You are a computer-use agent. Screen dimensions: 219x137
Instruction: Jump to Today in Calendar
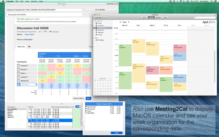124,22
